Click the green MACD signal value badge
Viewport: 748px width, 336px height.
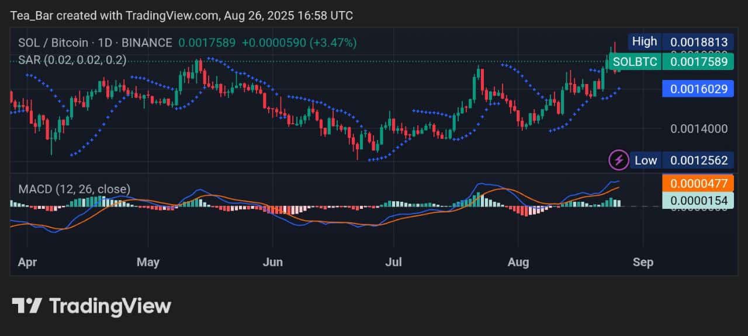698,199
